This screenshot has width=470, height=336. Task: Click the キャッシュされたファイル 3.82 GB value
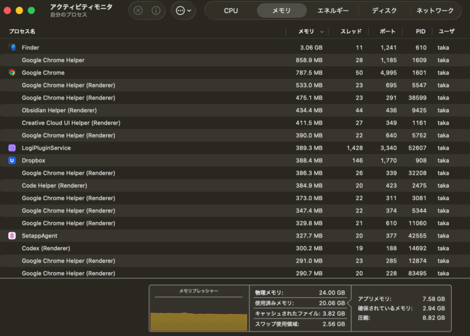pos(333,313)
